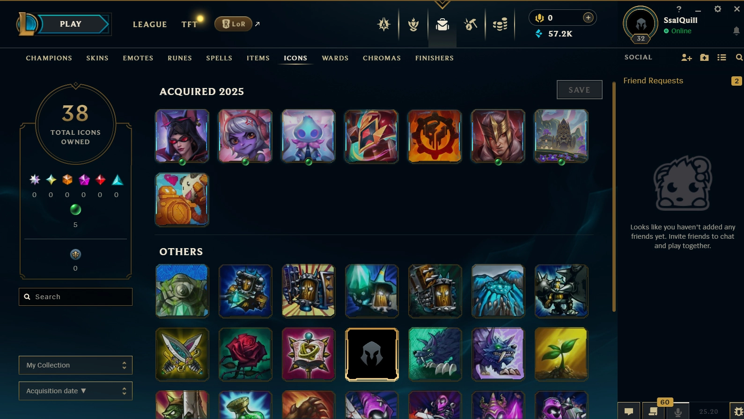Viewport: 744px width, 419px height.
Task: Select the red rose summoner icon
Action: (x=245, y=354)
